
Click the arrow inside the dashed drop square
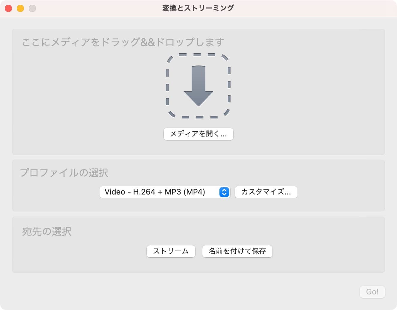pyautogui.click(x=198, y=86)
